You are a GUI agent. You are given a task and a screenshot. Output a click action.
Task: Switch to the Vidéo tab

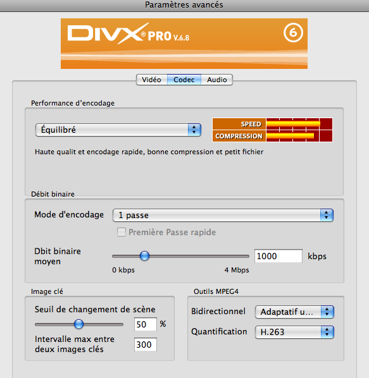coord(151,80)
